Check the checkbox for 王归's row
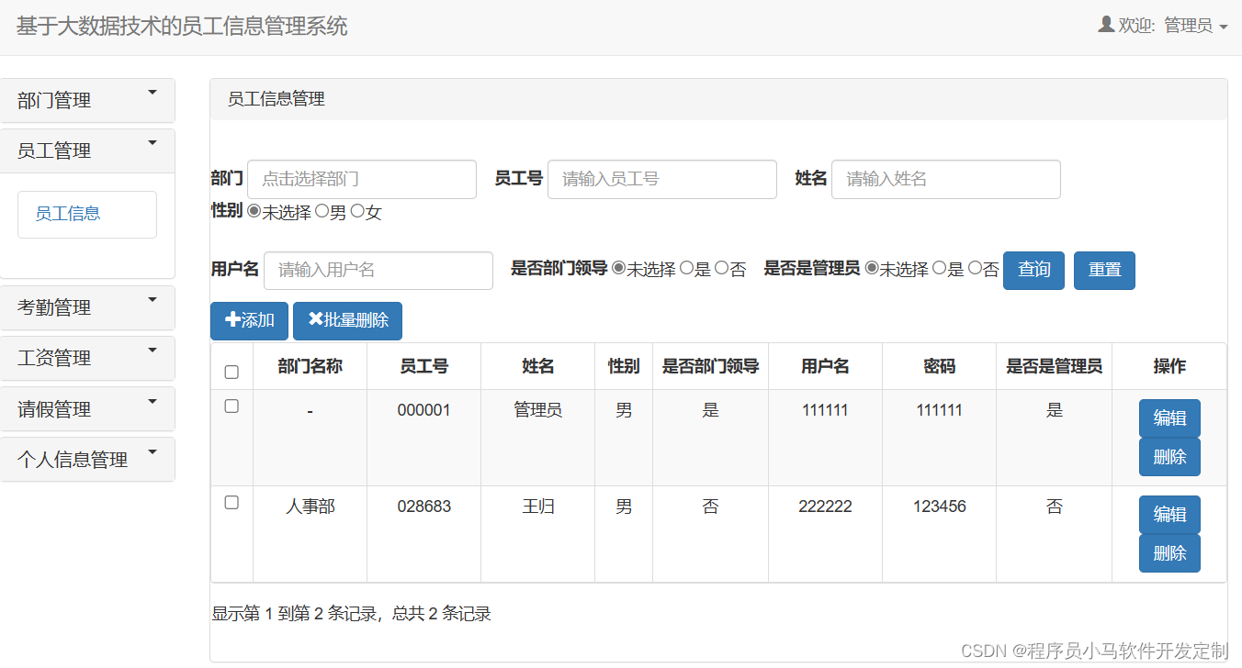Screen dimensions: 1242x668 click(231, 502)
